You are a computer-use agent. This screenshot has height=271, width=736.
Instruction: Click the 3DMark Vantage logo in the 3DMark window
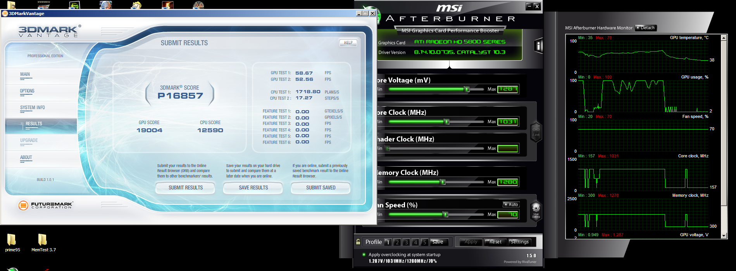tap(50, 31)
